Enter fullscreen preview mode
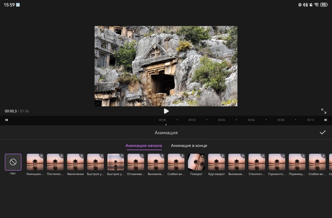Image resolution: width=332 pixels, height=218 pixels. [x=324, y=111]
